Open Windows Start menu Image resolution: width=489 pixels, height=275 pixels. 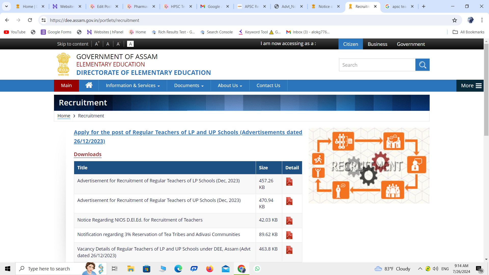coord(8,269)
